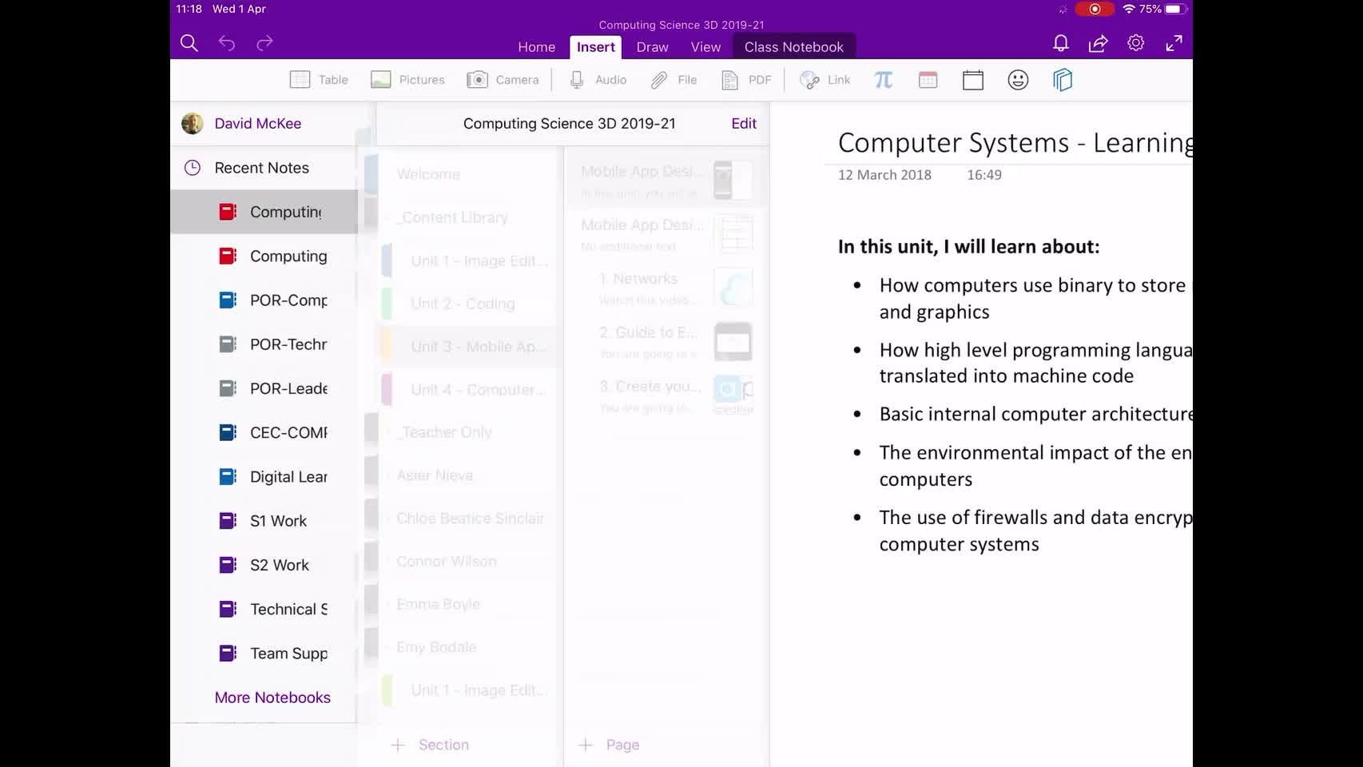Expand the _Teacher Only section group
Screen dimensions: 1363x767
click(446, 432)
